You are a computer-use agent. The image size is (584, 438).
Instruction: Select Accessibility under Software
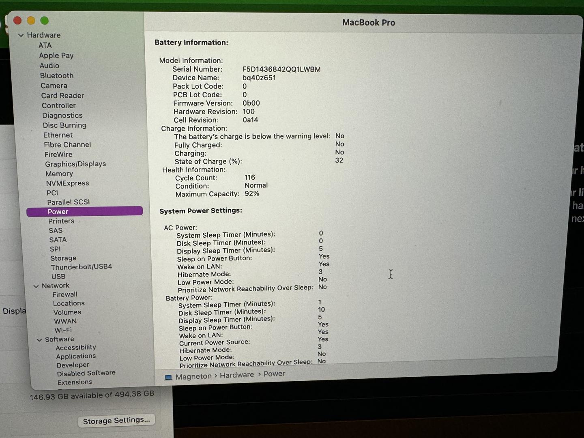point(76,348)
